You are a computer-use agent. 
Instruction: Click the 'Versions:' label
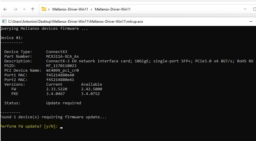[15, 84]
